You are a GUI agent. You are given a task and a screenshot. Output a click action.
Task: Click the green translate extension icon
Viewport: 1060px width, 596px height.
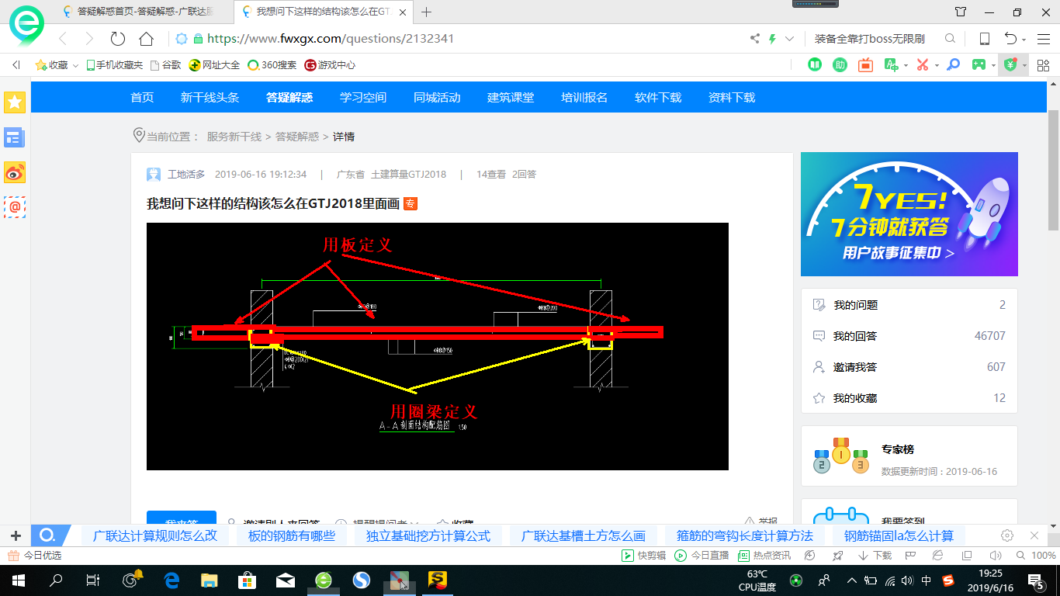click(x=891, y=64)
